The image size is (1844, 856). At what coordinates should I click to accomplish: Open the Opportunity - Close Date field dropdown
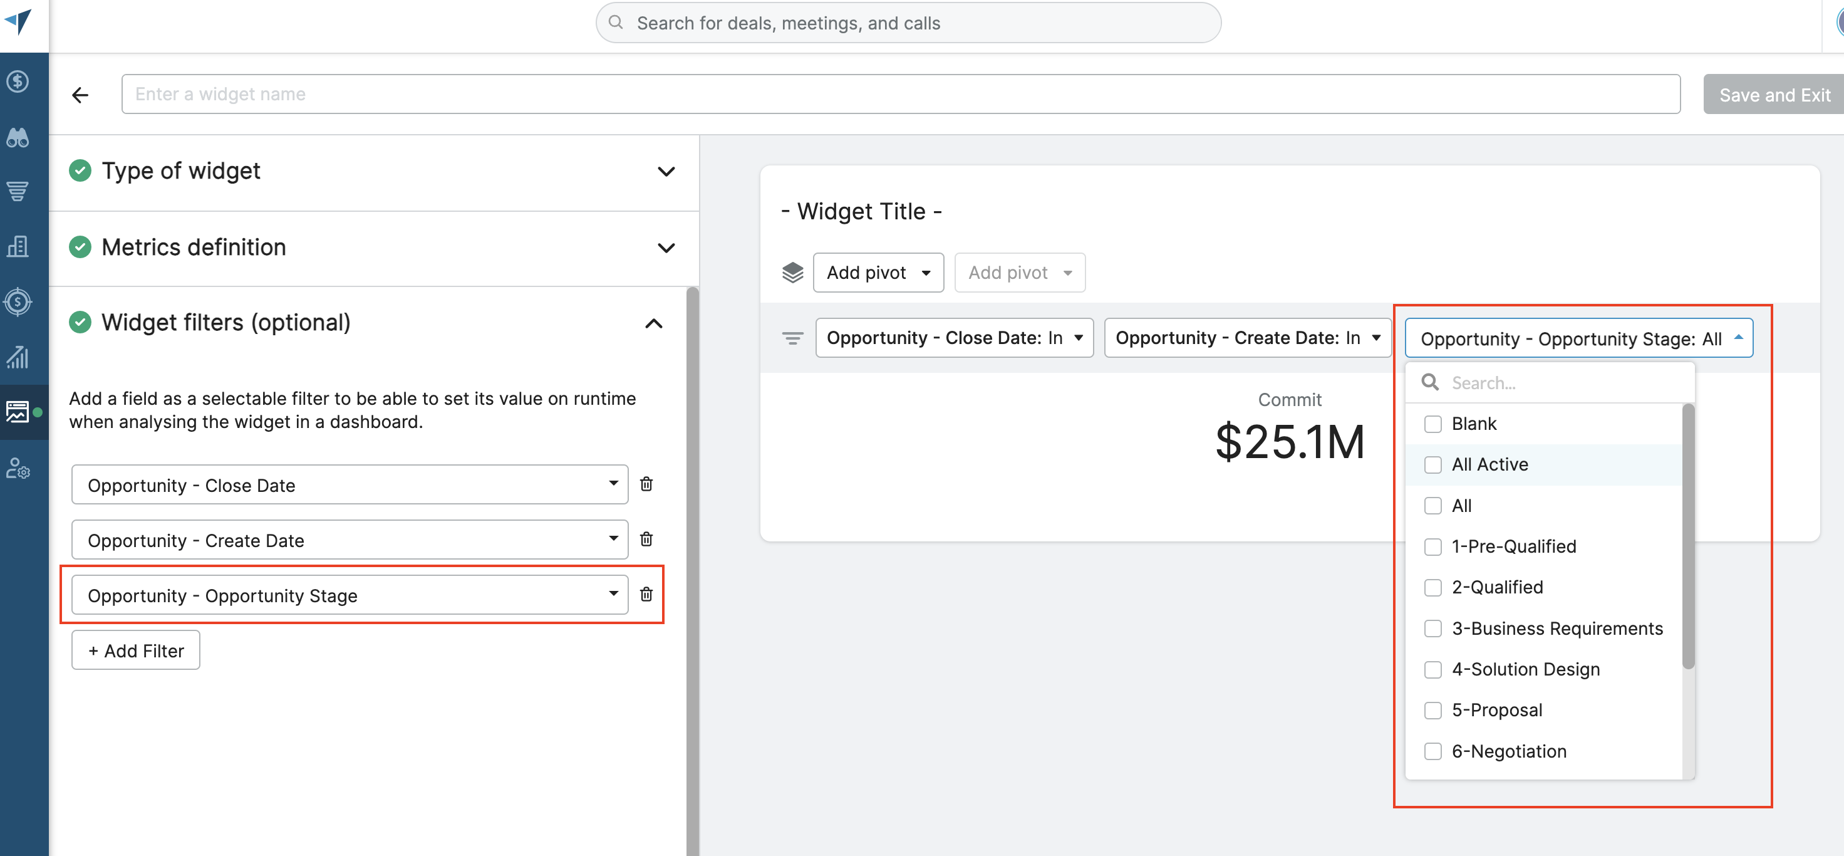pos(350,485)
